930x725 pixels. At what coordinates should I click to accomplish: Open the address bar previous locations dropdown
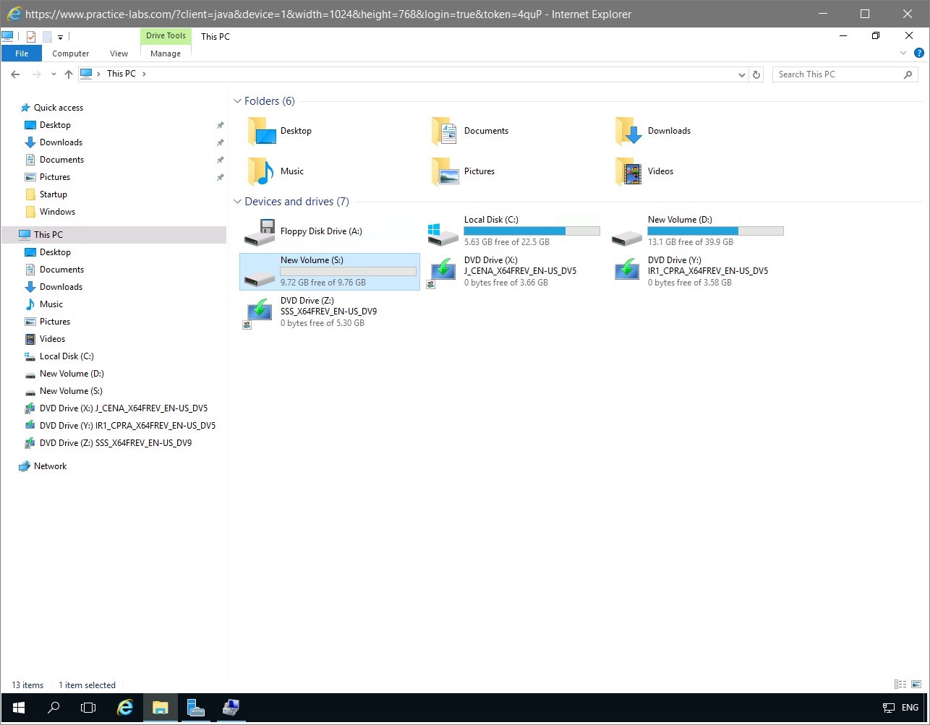click(742, 74)
